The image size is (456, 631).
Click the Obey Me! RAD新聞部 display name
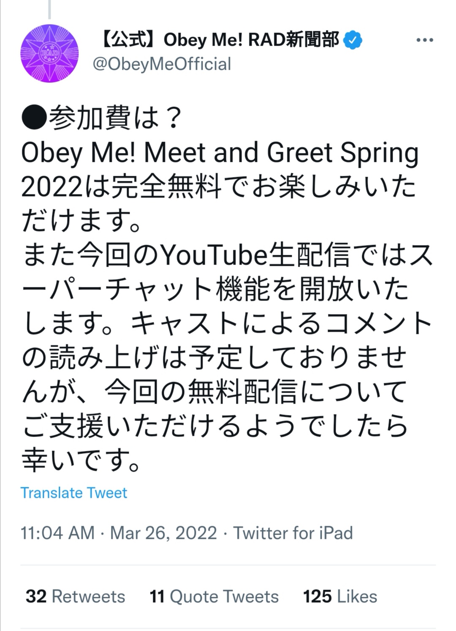coord(220,40)
